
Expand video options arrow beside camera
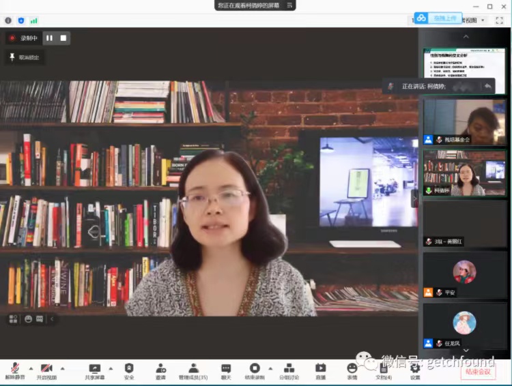[x=62, y=368]
